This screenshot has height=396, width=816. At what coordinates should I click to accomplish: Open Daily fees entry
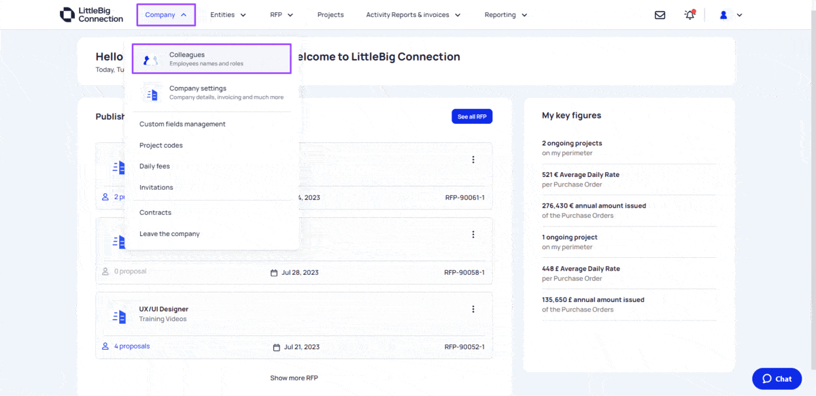click(x=154, y=166)
